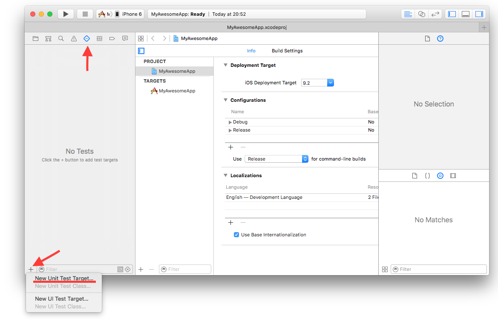Show the File inspector

point(427,38)
